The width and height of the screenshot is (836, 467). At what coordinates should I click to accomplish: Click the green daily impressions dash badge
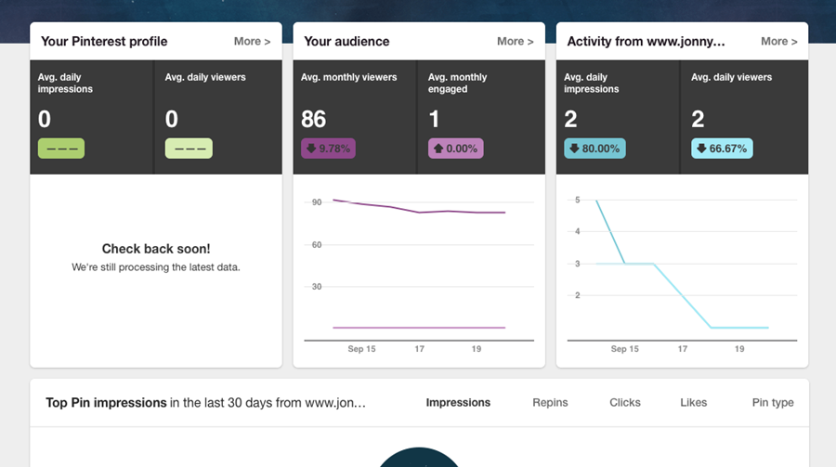coord(61,149)
